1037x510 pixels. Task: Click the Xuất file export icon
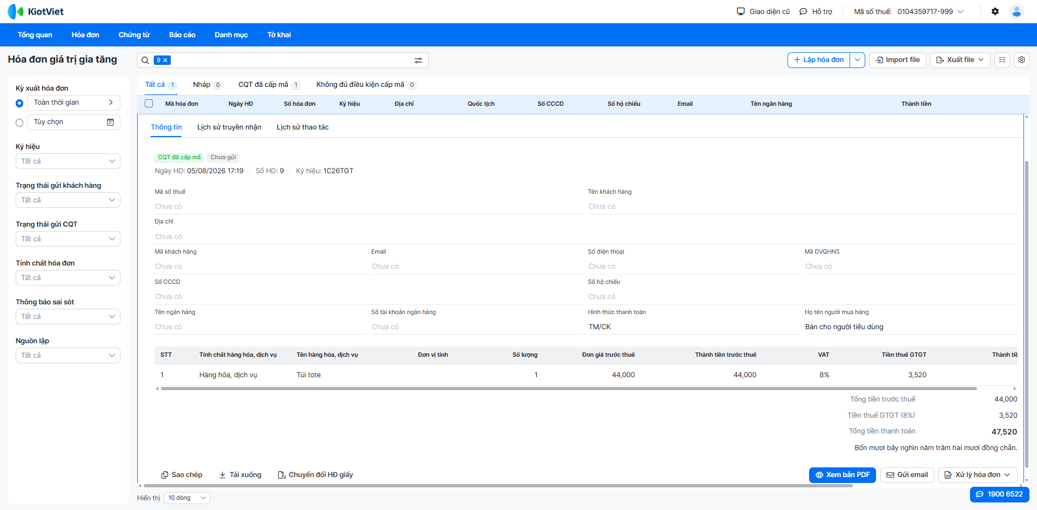[940, 60]
